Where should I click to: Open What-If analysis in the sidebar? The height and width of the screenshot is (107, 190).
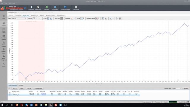tap(4, 44)
